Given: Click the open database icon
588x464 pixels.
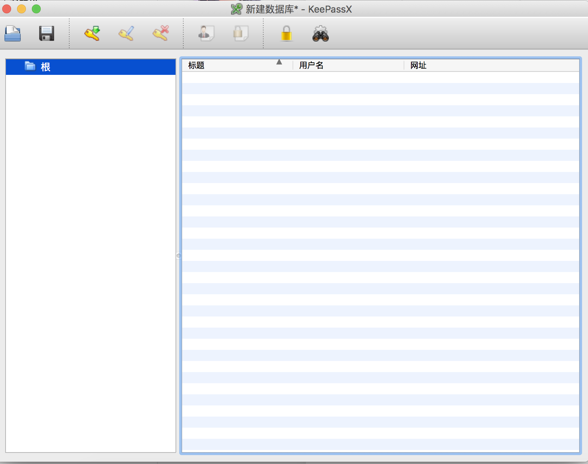Looking at the screenshot, I should (x=13, y=34).
